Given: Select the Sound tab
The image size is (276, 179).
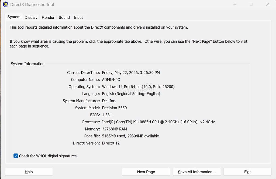Looking at the screenshot, I should tap(64, 18).
